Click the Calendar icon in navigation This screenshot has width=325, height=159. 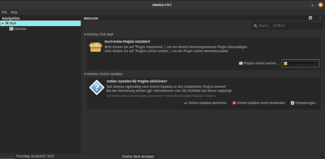point(11,29)
